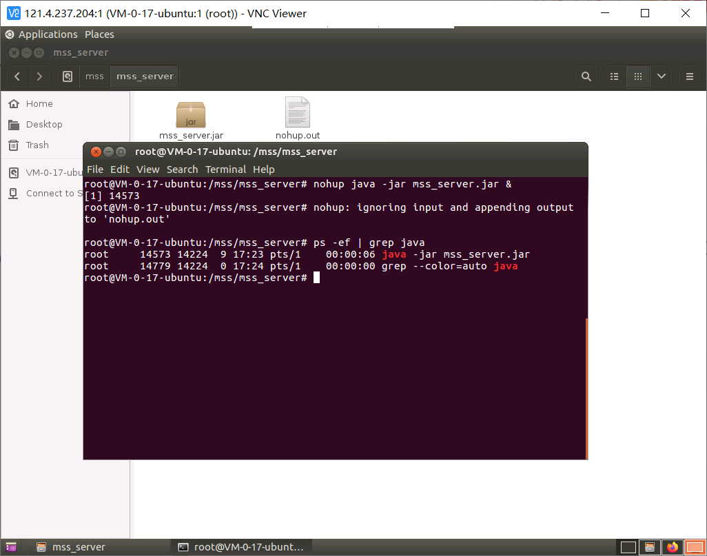Minimize the terminal window
This screenshot has height=556, width=707.
pos(108,152)
